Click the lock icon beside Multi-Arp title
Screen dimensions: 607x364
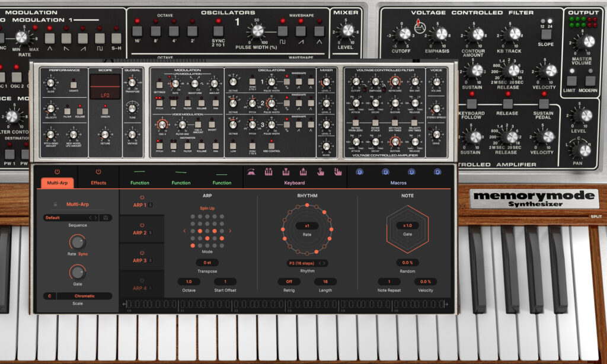(55, 204)
